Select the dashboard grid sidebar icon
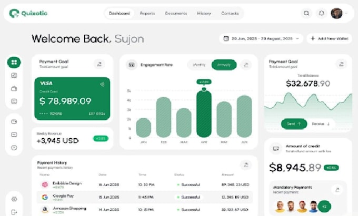The height and width of the screenshot is (216, 358). [14, 62]
